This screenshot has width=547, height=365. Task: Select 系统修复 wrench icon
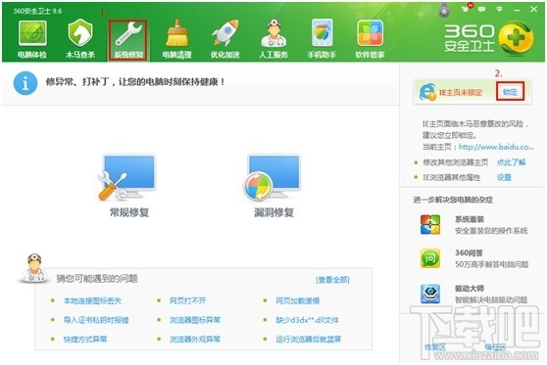[x=128, y=33]
